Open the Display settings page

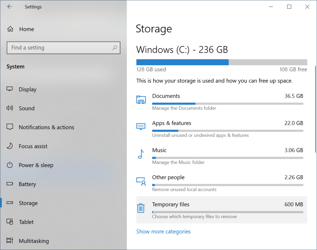[x=63, y=89]
